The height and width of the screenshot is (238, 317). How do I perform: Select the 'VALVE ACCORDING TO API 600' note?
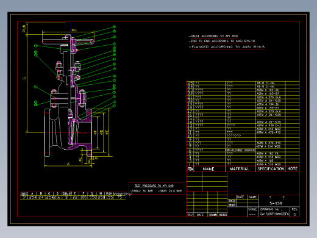213,36
